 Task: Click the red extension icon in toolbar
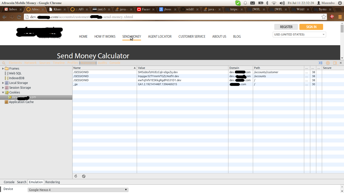tap(332, 17)
